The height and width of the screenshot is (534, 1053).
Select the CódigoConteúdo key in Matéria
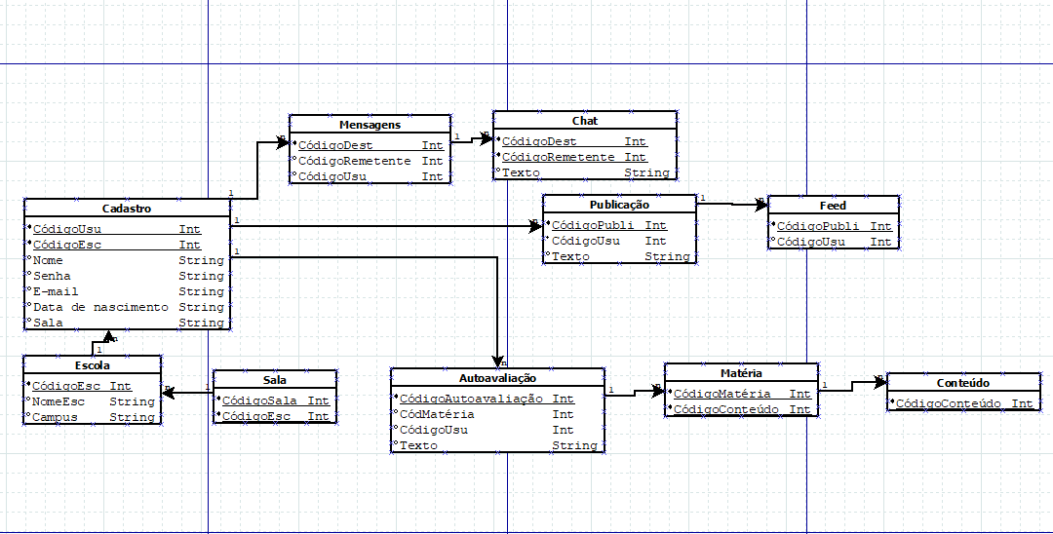[727, 409]
